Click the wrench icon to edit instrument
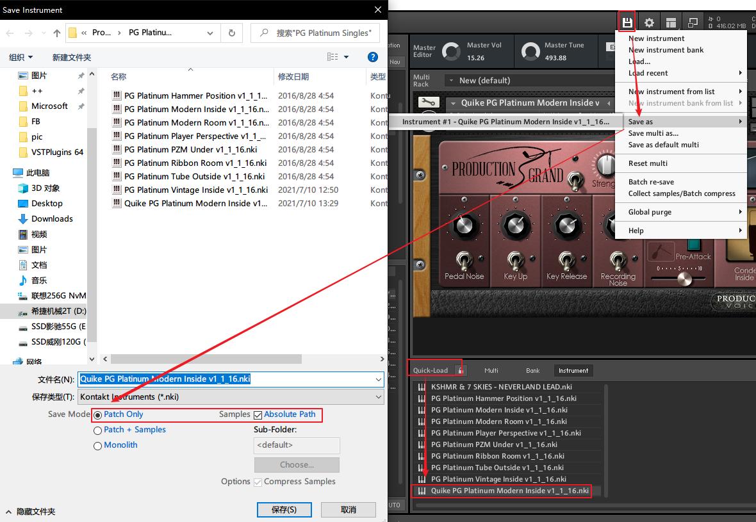756x522 pixels. pyautogui.click(x=428, y=102)
